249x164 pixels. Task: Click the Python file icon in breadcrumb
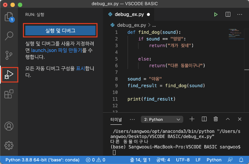tap(112, 25)
